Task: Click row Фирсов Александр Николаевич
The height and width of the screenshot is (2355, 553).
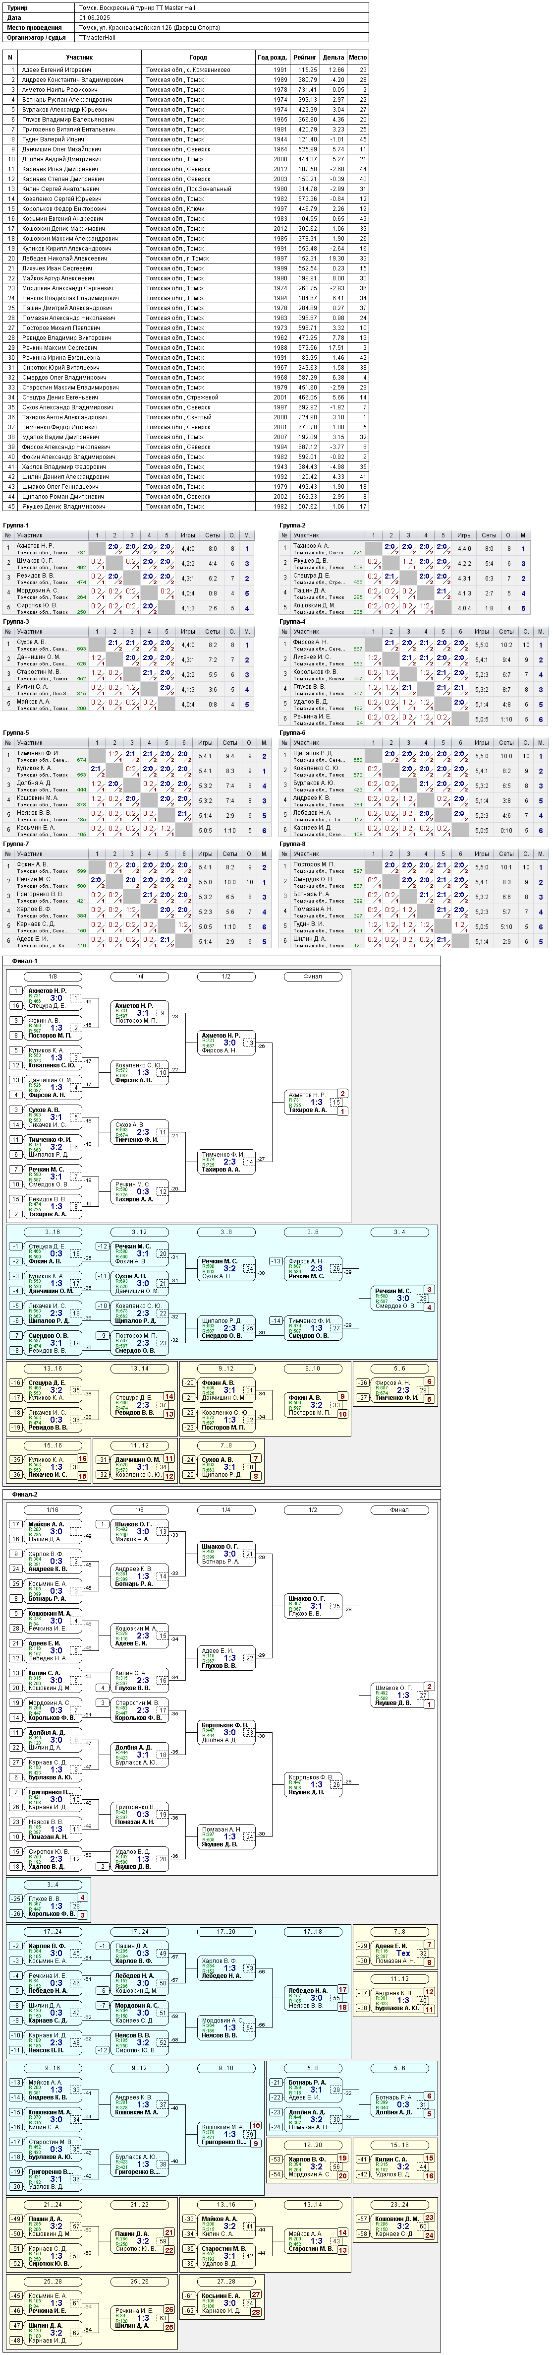Action: coord(186,447)
